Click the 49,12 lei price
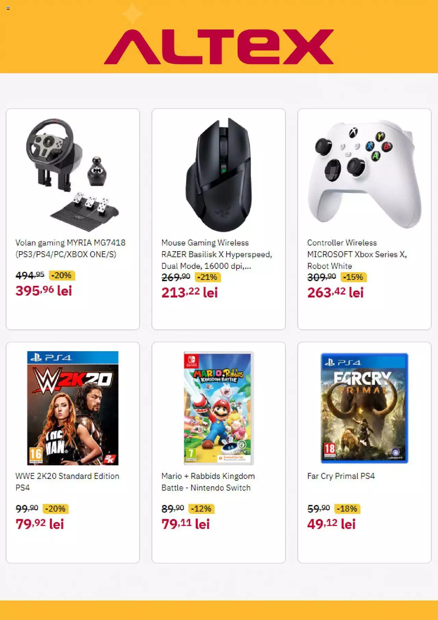438x620 pixels. [331, 524]
